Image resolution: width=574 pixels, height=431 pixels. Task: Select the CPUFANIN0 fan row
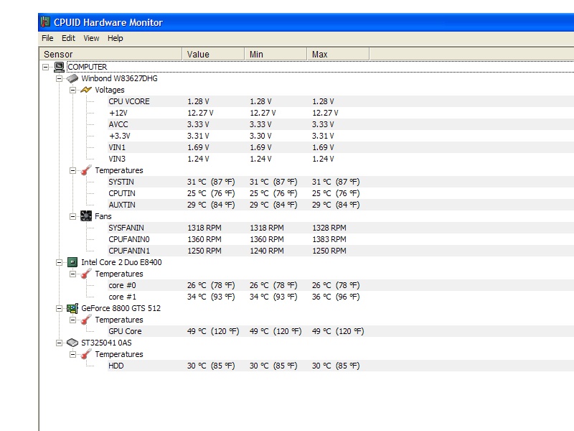340,239
